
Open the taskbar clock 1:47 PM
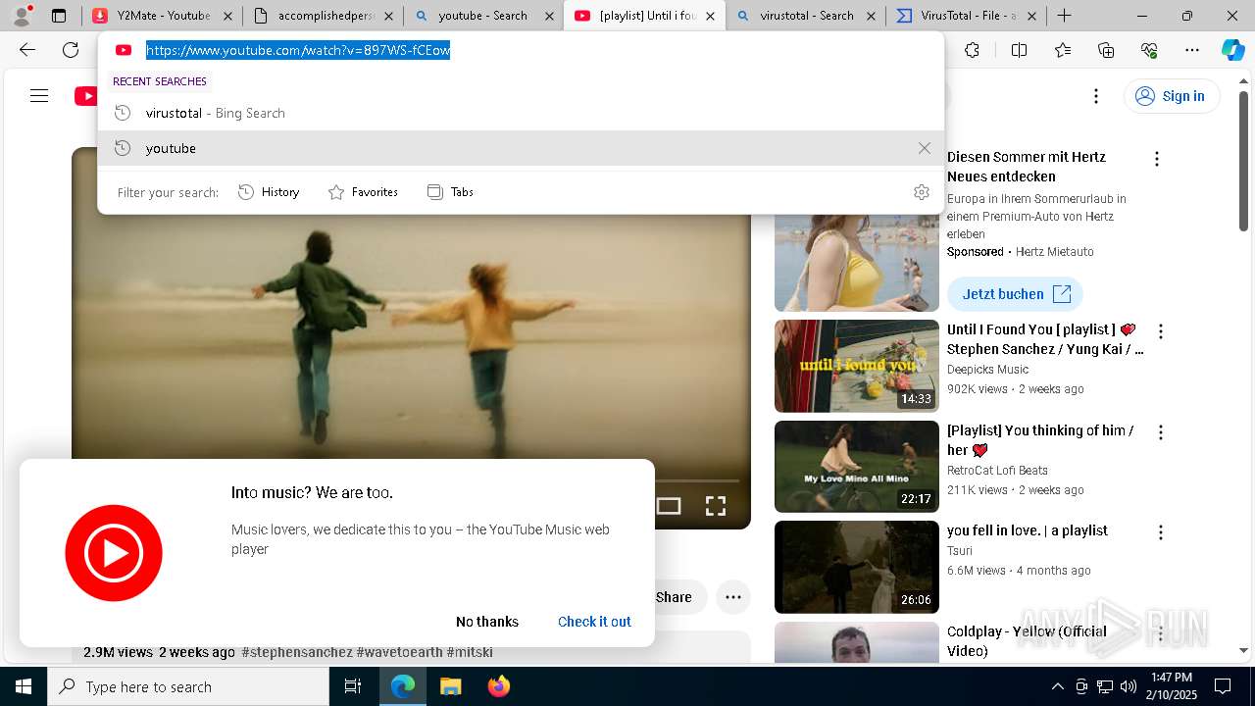(x=1172, y=686)
